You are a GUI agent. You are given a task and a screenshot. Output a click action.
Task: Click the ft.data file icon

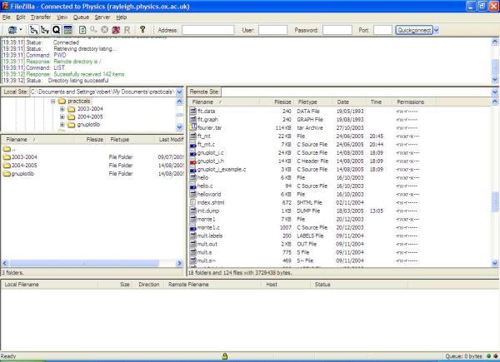point(193,111)
